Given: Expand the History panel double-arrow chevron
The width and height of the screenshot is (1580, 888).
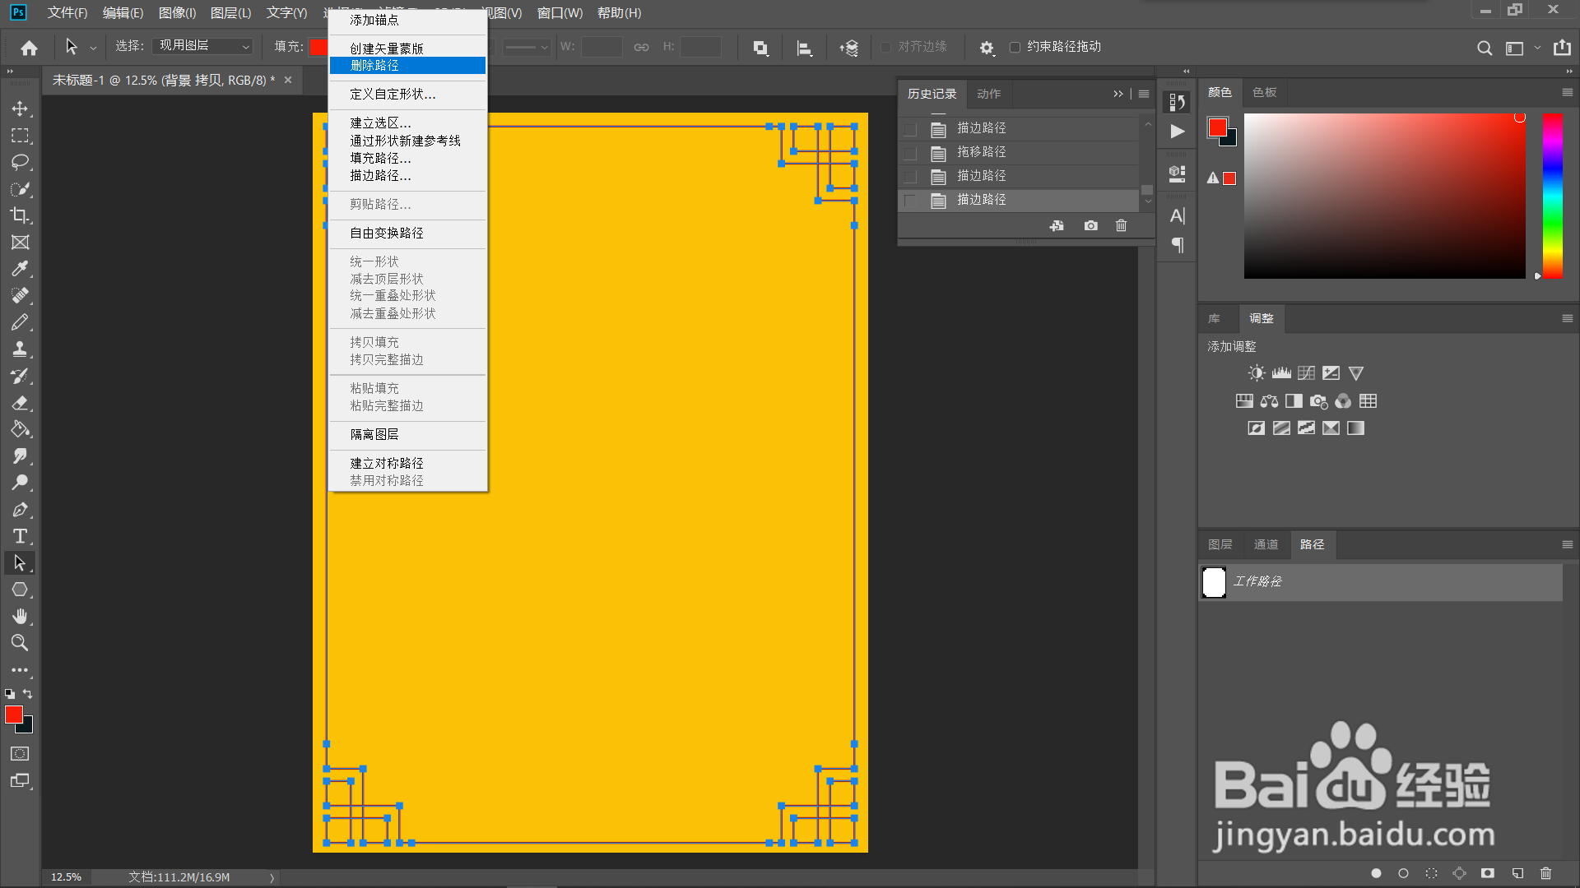Looking at the screenshot, I should pos(1118,94).
